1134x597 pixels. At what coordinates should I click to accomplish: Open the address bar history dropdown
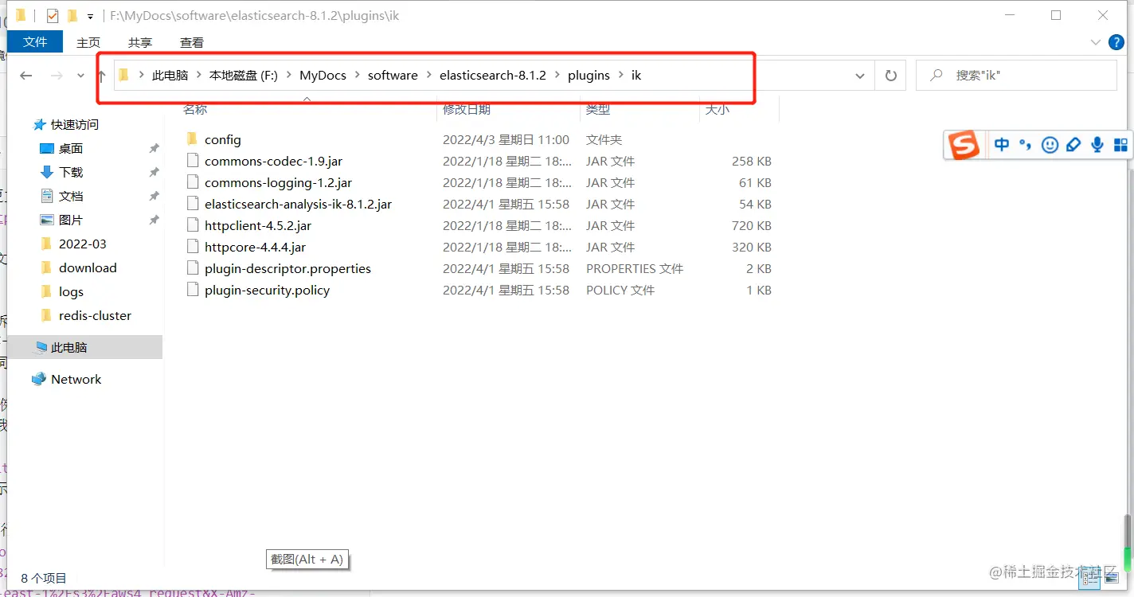pyautogui.click(x=860, y=74)
